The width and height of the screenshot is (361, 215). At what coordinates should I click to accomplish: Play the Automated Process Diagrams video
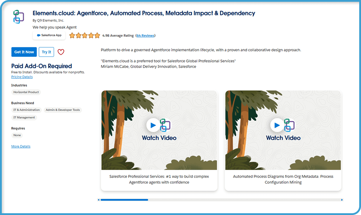click(x=277, y=125)
